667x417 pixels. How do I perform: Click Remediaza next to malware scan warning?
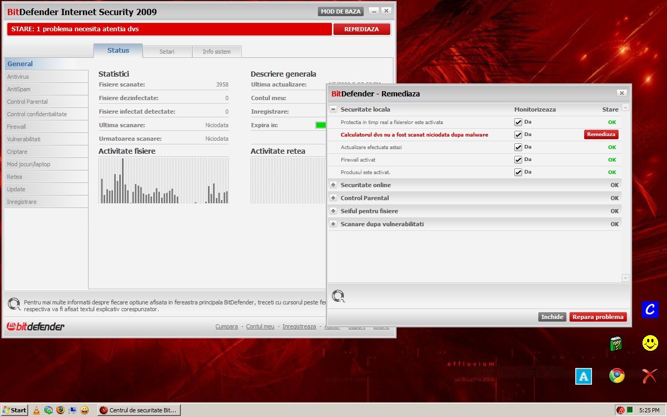[x=601, y=134]
